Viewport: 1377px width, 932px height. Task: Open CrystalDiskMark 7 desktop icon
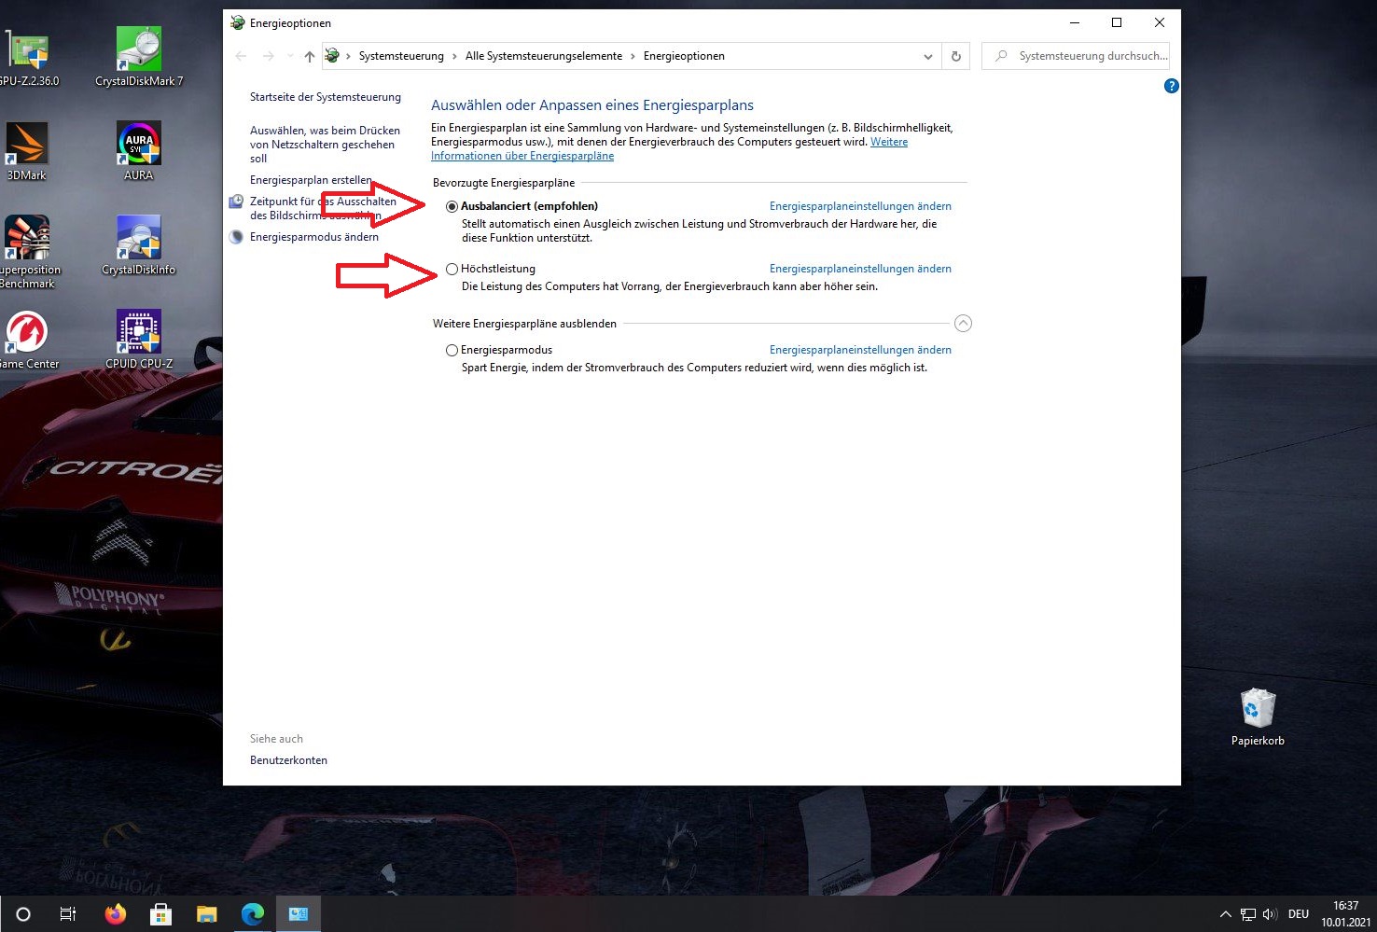click(x=139, y=58)
